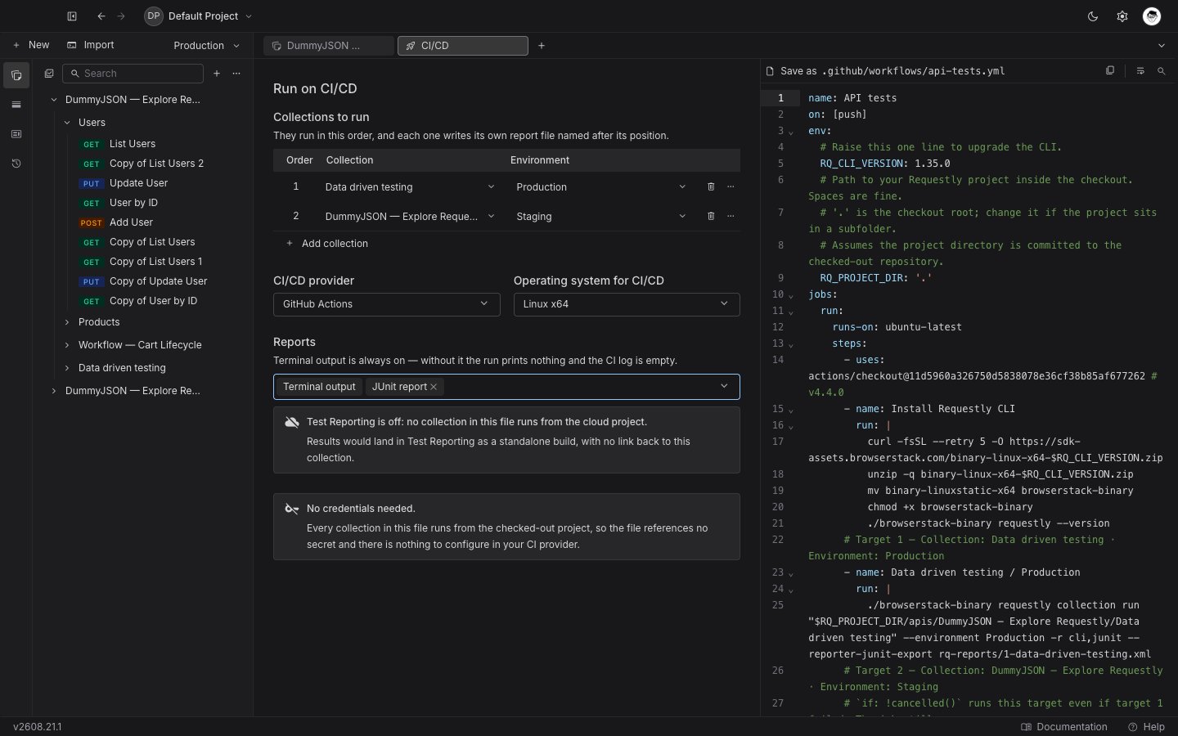Click the Import button
Image resolution: width=1178 pixels, height=736 pixels.
tap(90, 46)
